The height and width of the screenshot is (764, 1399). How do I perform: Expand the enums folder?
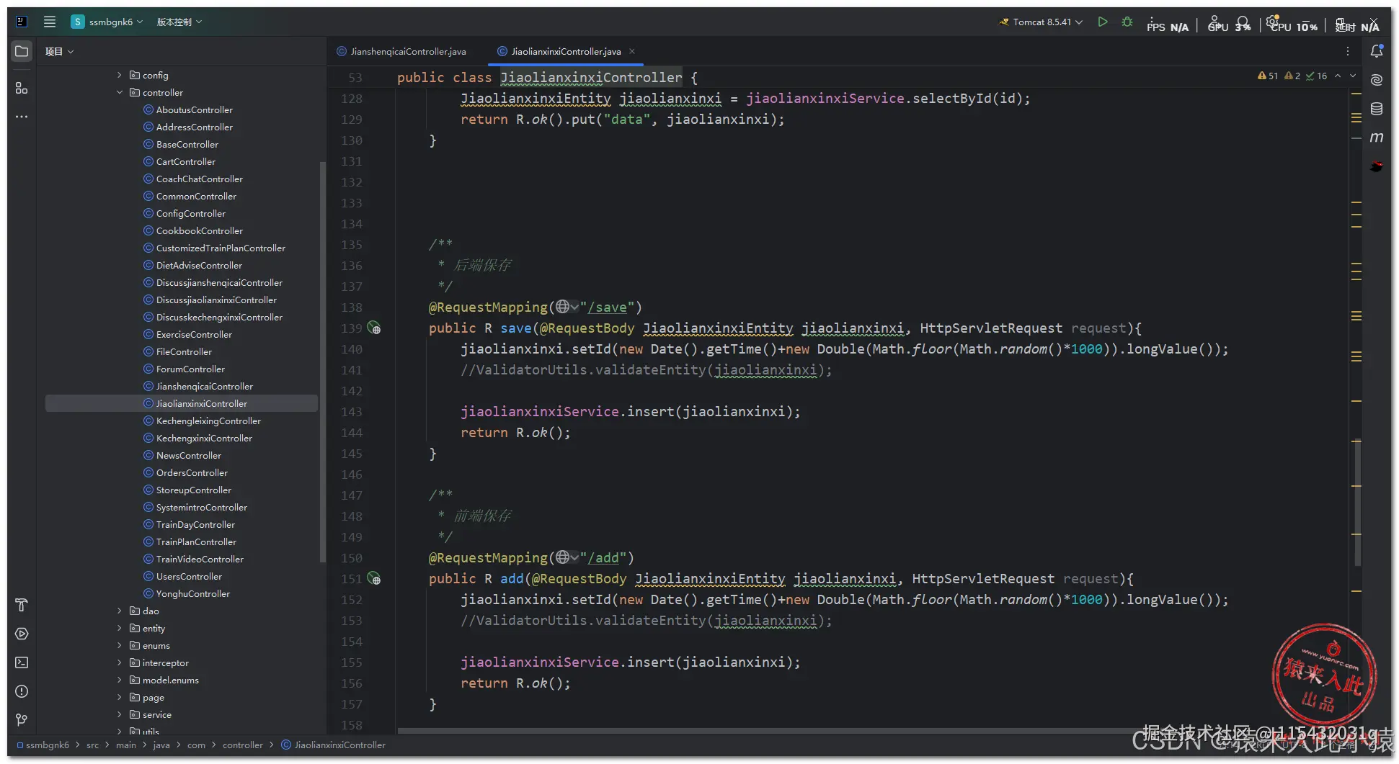pyautogui.click(x=120, y=645)
